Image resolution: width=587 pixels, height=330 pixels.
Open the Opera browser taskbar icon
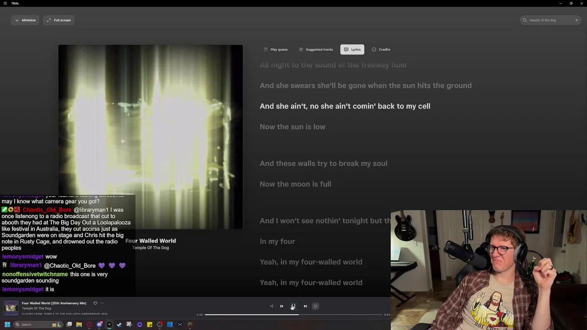[x=89, y=324]
